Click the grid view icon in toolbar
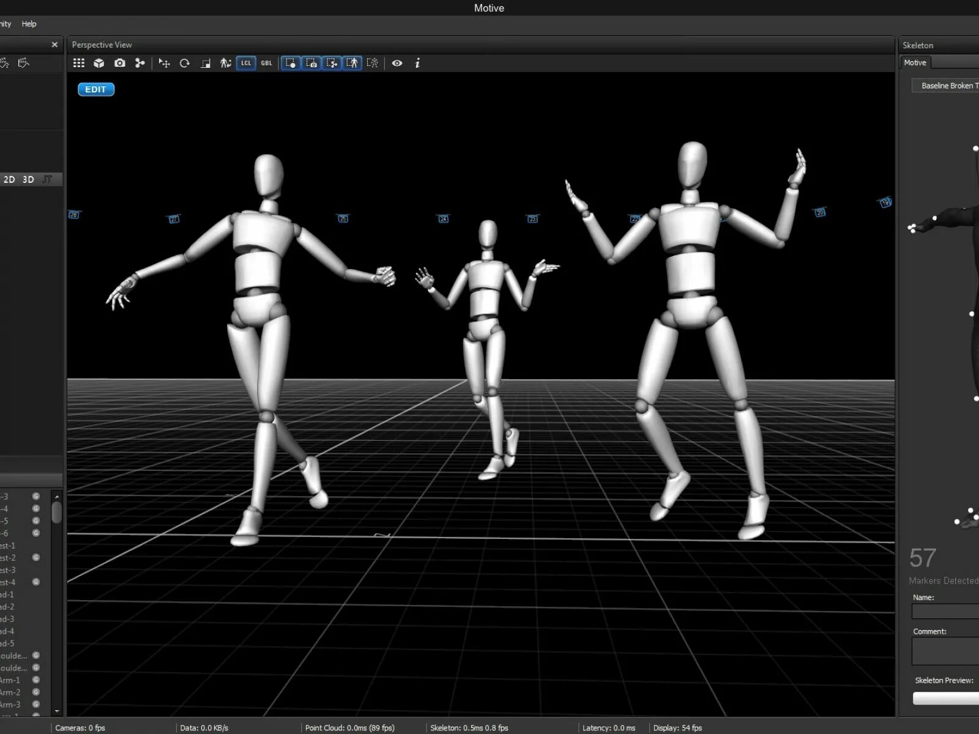This screenshot has height=734, width=979. click(79, 63)
